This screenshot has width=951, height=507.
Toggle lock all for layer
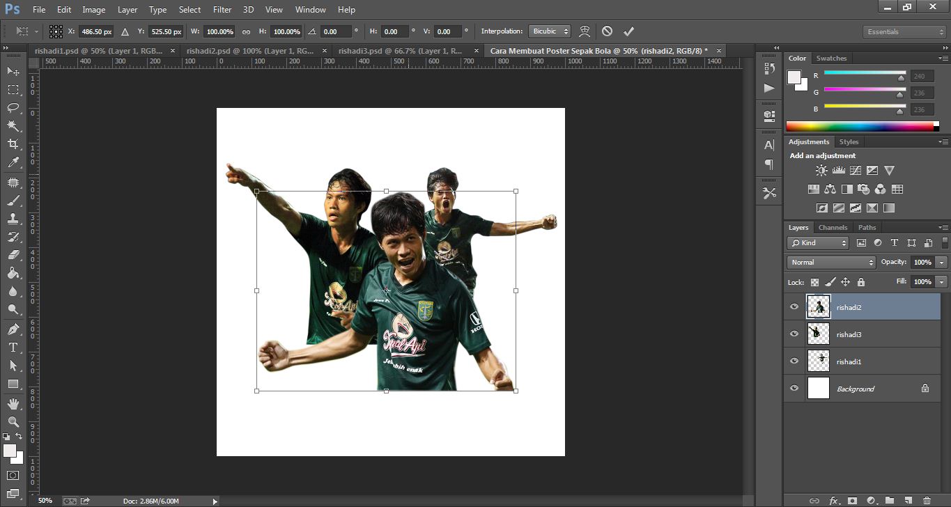pyautogui.click(x=861, y=282)
